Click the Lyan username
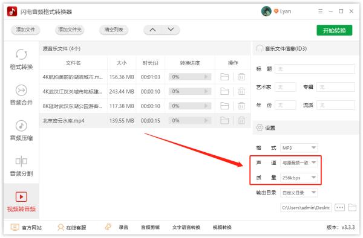The width and height of the screenshot is (363, 238). [286, 11]
